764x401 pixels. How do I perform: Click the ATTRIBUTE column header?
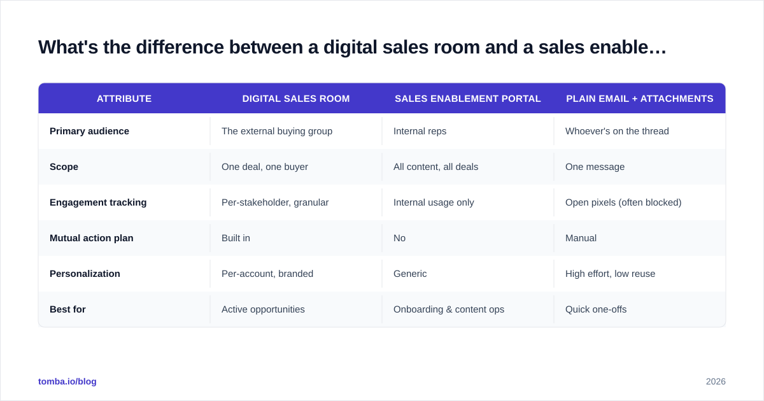(124, 99)
